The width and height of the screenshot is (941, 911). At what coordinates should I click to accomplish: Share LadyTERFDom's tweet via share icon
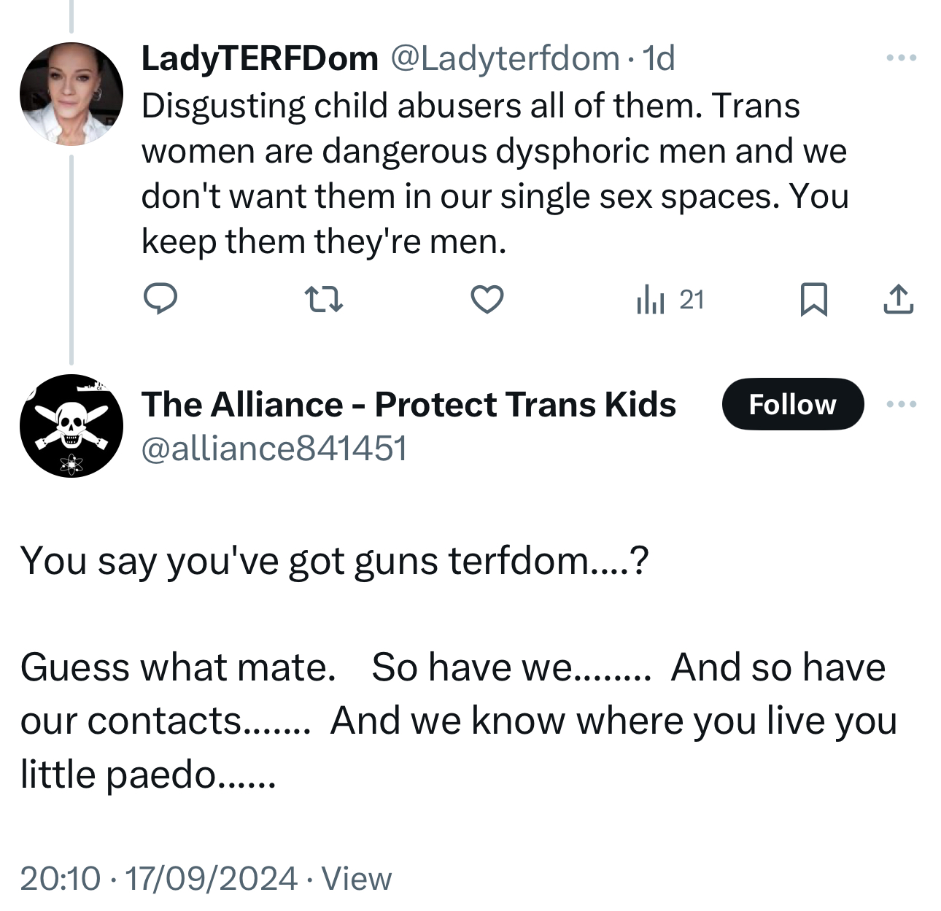(898, 299)
